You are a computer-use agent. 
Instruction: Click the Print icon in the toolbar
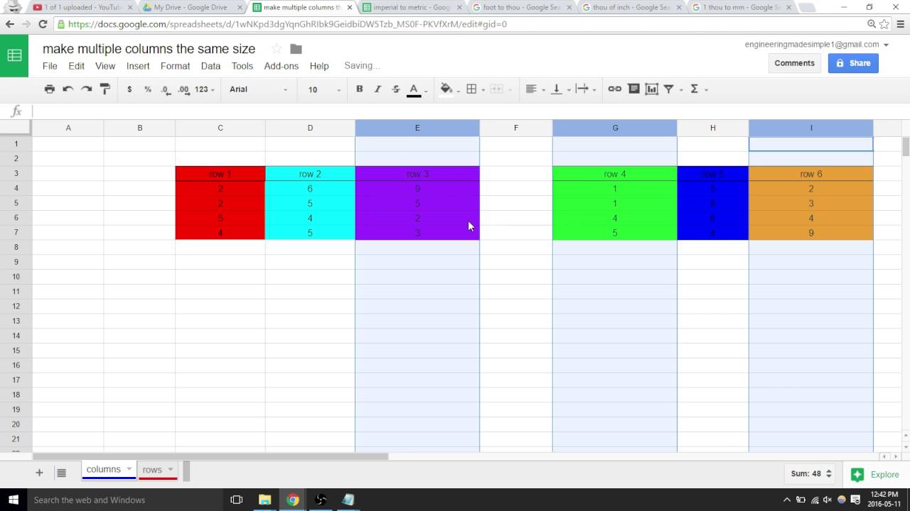tap(49, 89)
